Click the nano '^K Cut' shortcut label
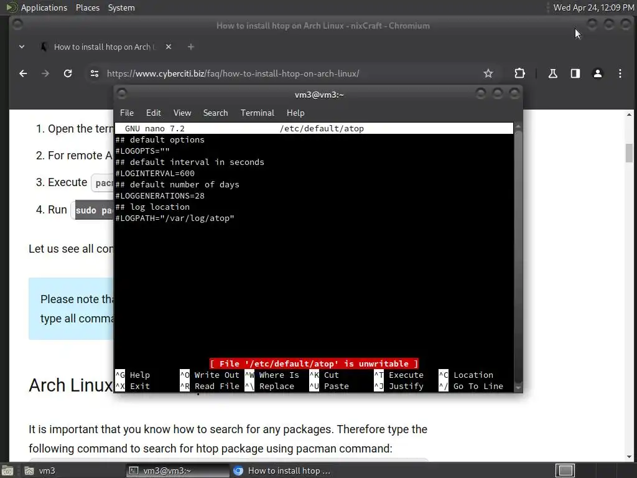Viewport: 637px width, 478px height. click(324, 375)
